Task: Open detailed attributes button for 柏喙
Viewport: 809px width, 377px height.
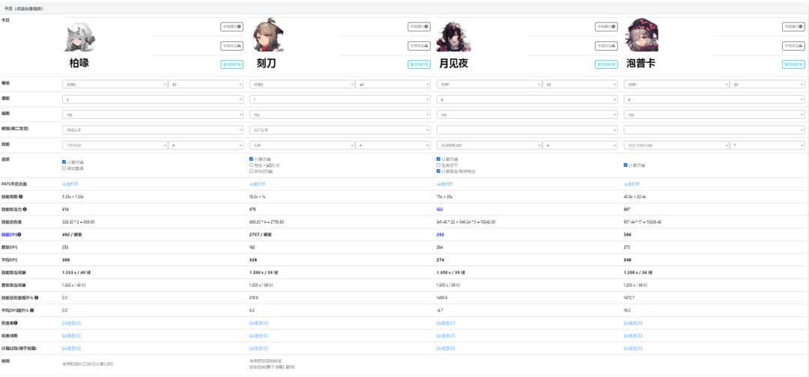Action: click(x=231, y=27)
